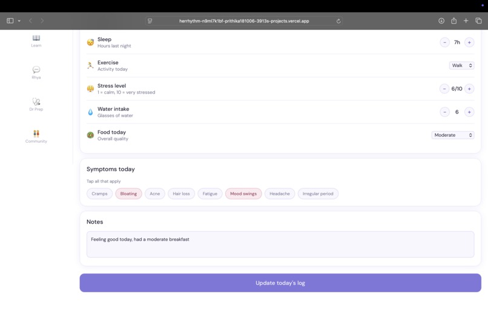Toggle the browser sidebar panel icon

coord(10,21)
